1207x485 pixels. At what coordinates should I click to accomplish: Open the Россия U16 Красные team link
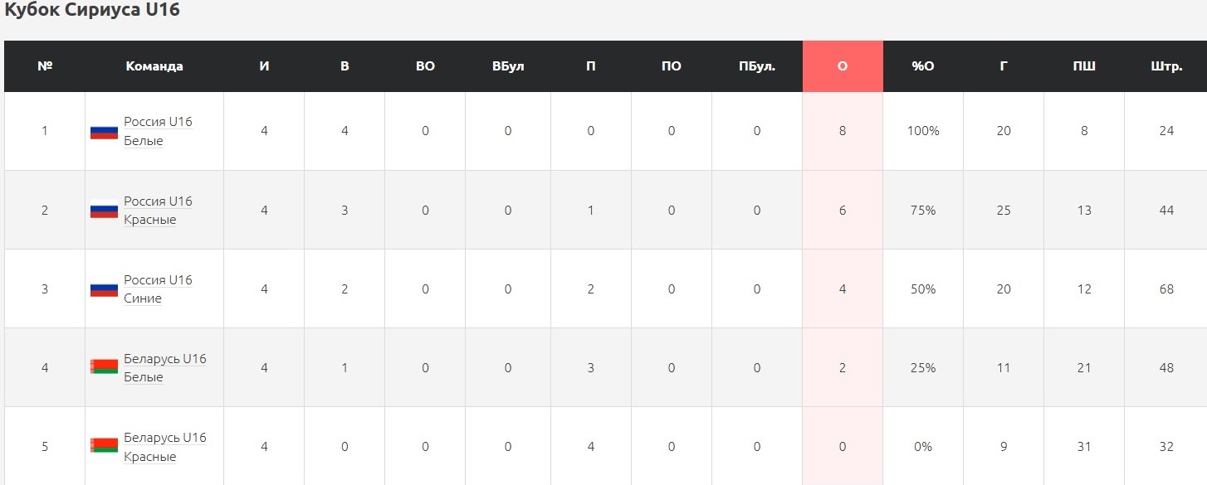point(158,211)
